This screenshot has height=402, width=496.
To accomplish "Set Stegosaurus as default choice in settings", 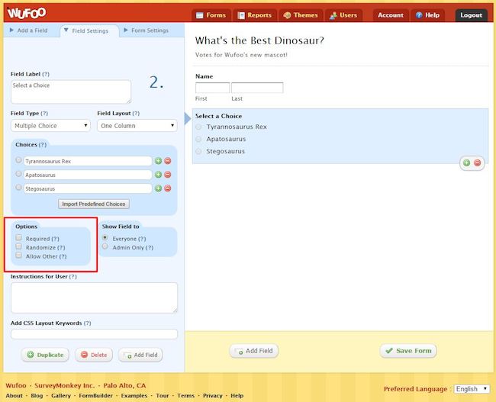I will [x=18, y=188].
